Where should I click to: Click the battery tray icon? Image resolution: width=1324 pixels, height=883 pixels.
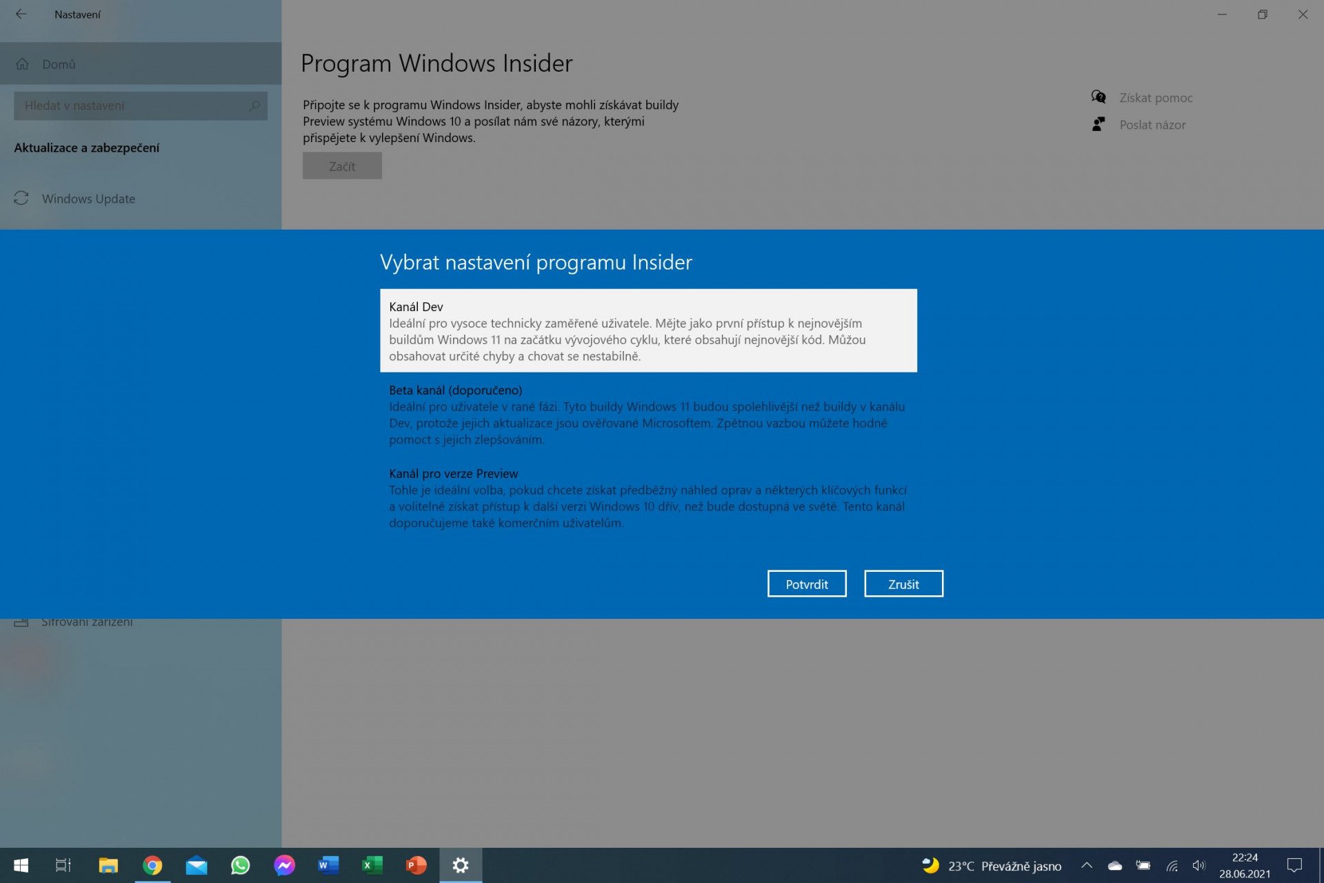point(1143,865)
